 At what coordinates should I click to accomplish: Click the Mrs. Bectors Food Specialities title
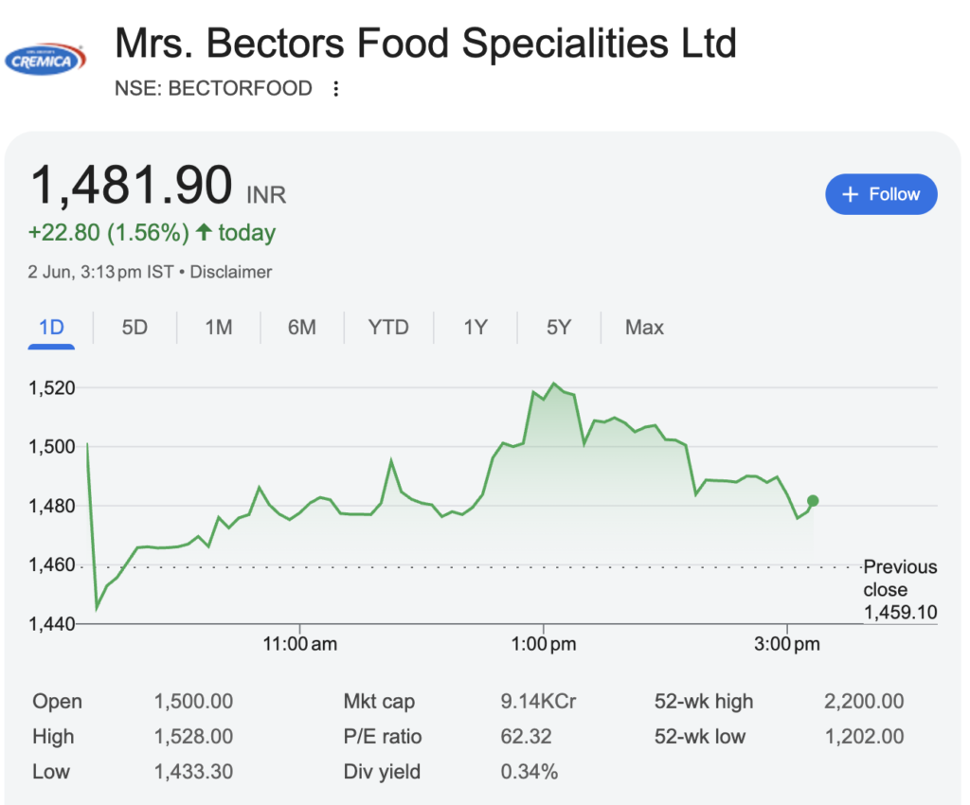pyautogui.click(x=425, y=45)
